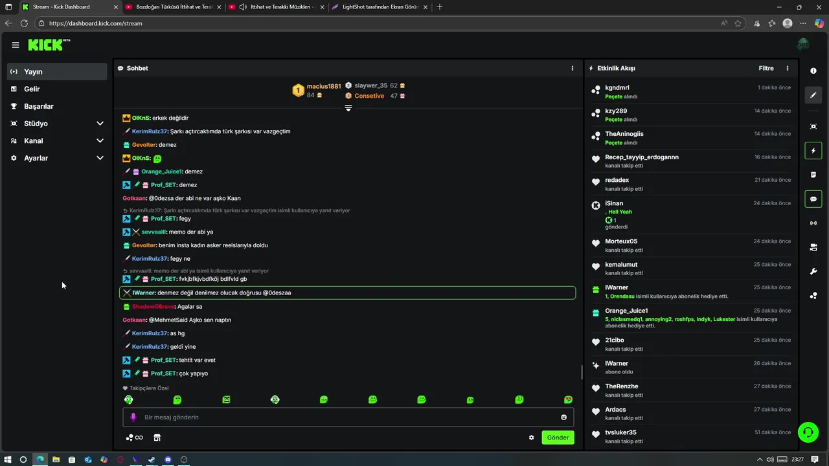Click ShadowOBrave 'Agalar sa' chat message

163,306
